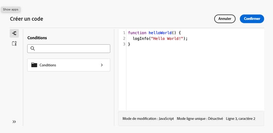Click the status text "Mode ligne unique : Désactivé"
This screenshot has width=273, height=133.
click(x=200, y=118)
